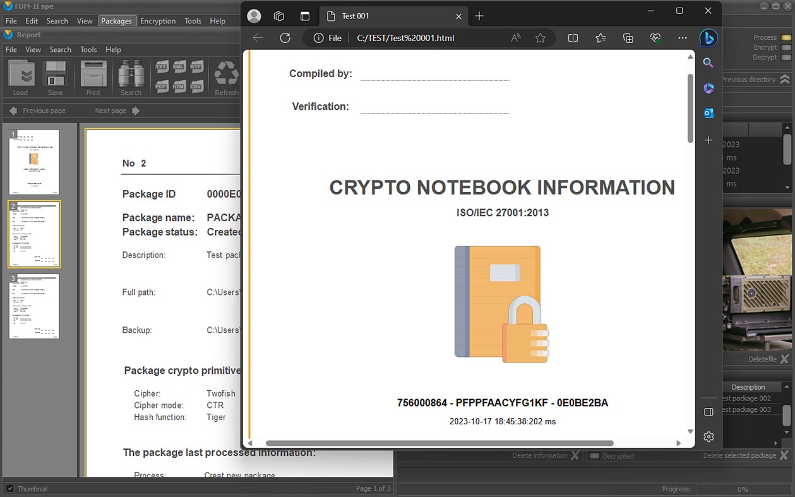Open Edit menu in FDM-II window
795x497 pixels.
[x=32, y=21]
